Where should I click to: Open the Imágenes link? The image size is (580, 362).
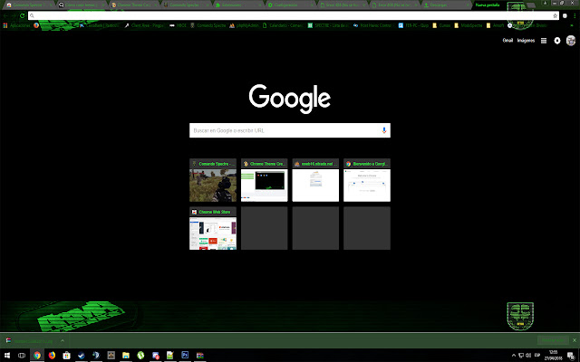(526, 41)
